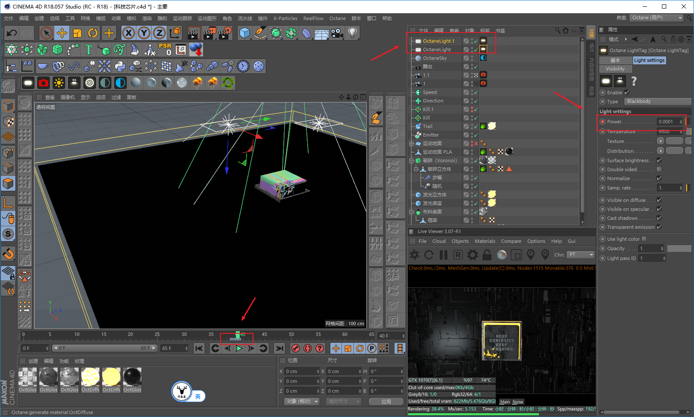This screenshot has width=694, height=417.
Task: Open the coordinate object mode dropdown
Action: (302, 402)
